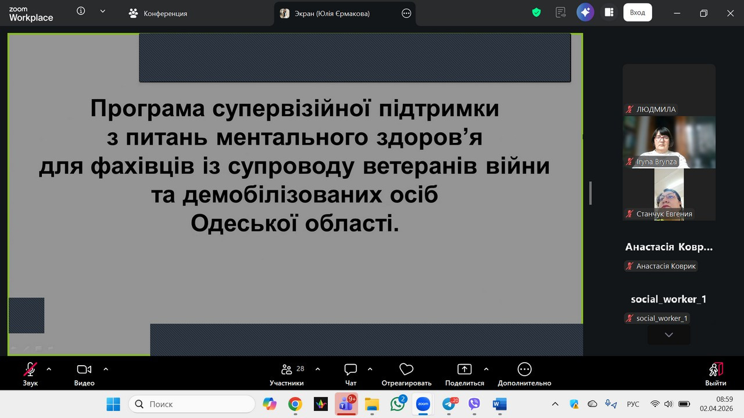744x418 pixels.
Task: Toggle the view layout icon
Action: coord(609,13)
